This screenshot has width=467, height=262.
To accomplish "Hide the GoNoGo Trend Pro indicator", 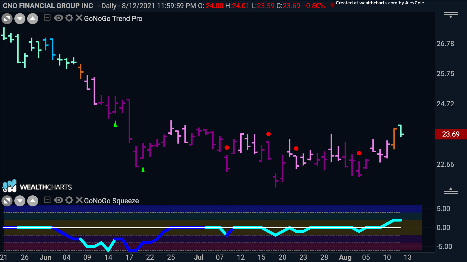I will point(58,18).
